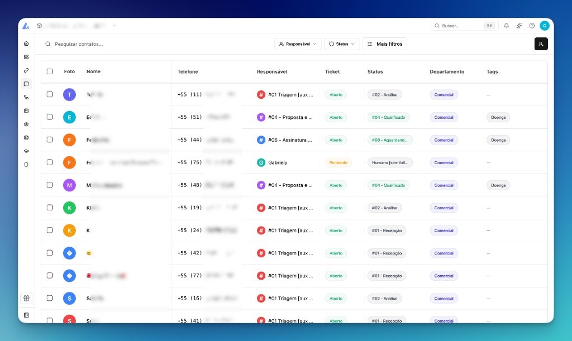
Task: Select the conversations chat icon in the sidebar
Action: pyautogui.click(x=26, y=84)
